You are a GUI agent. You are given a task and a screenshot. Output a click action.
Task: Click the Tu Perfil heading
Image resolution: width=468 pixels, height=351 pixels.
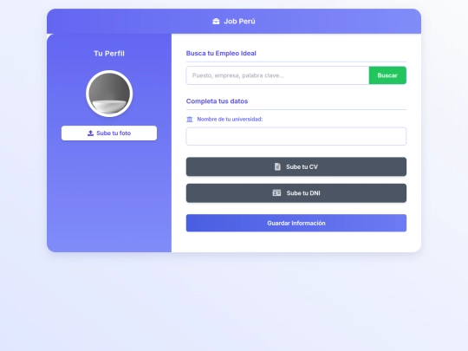(109, 54)
